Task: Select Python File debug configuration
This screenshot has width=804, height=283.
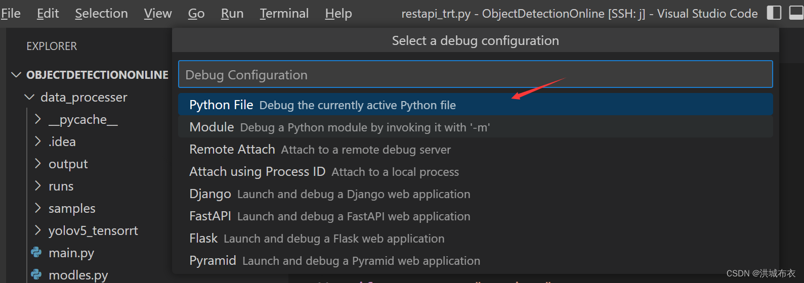Action: point(322,105)
